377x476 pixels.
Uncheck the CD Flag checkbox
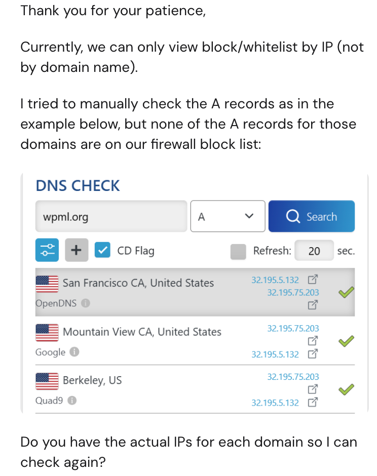click(x=103, y=251)
